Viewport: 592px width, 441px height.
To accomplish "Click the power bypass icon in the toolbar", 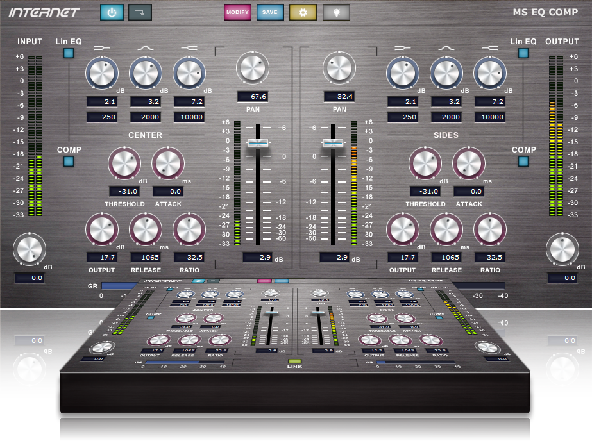I will (112, 12).
